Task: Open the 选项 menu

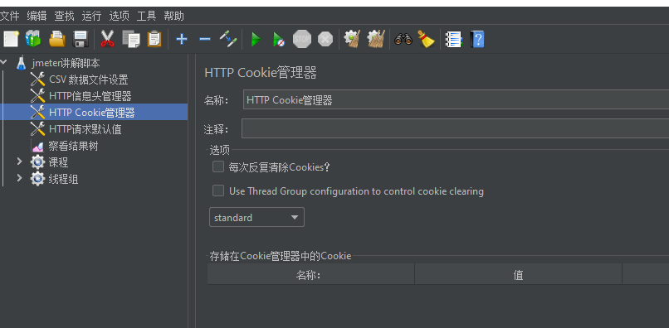Action: (119, 17)
